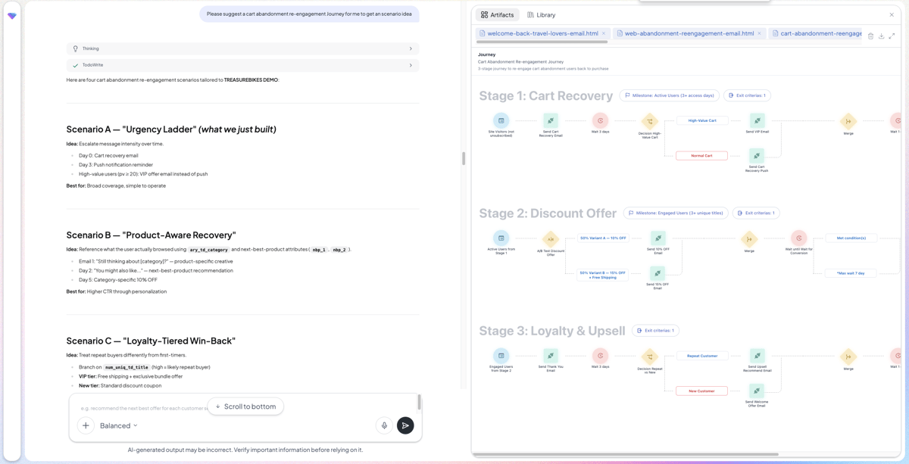
Task: Open the Balanced mode dropdown
Action: tap(119, 425)
